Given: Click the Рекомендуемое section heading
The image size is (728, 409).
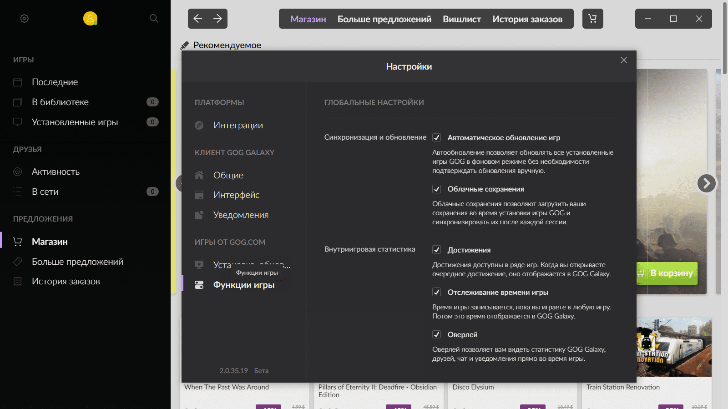Looking at the screenshot, I should [x=227, y=45].
